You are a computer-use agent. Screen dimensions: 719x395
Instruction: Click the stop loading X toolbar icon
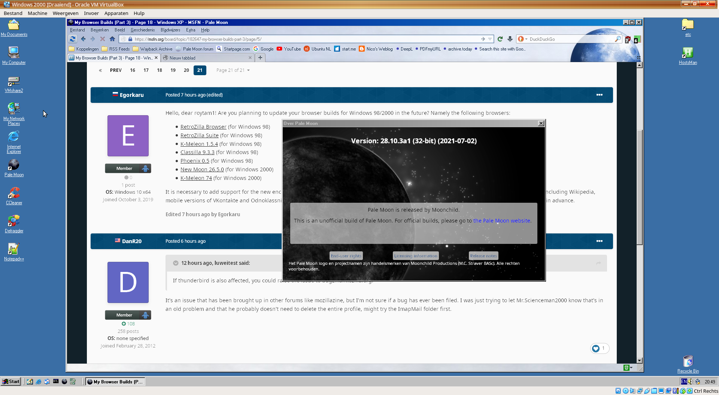(x=103, y=39)
